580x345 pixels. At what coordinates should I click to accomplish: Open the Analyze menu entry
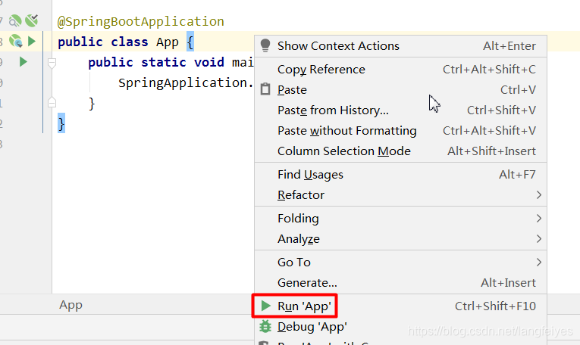[400, 239]
